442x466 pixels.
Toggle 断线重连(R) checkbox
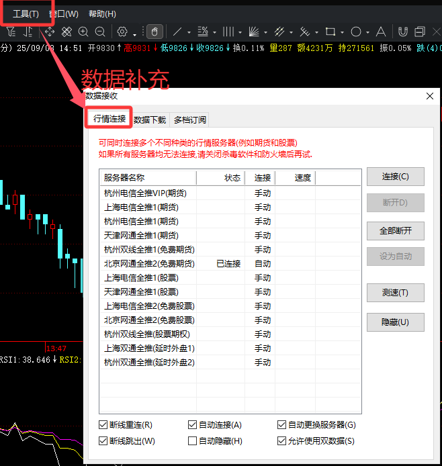click(x=103, y=425)
